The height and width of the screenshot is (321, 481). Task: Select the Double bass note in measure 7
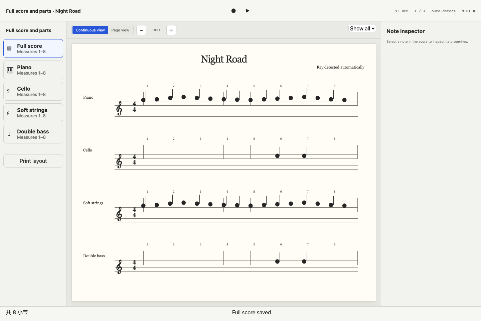(x=304, y=261)
